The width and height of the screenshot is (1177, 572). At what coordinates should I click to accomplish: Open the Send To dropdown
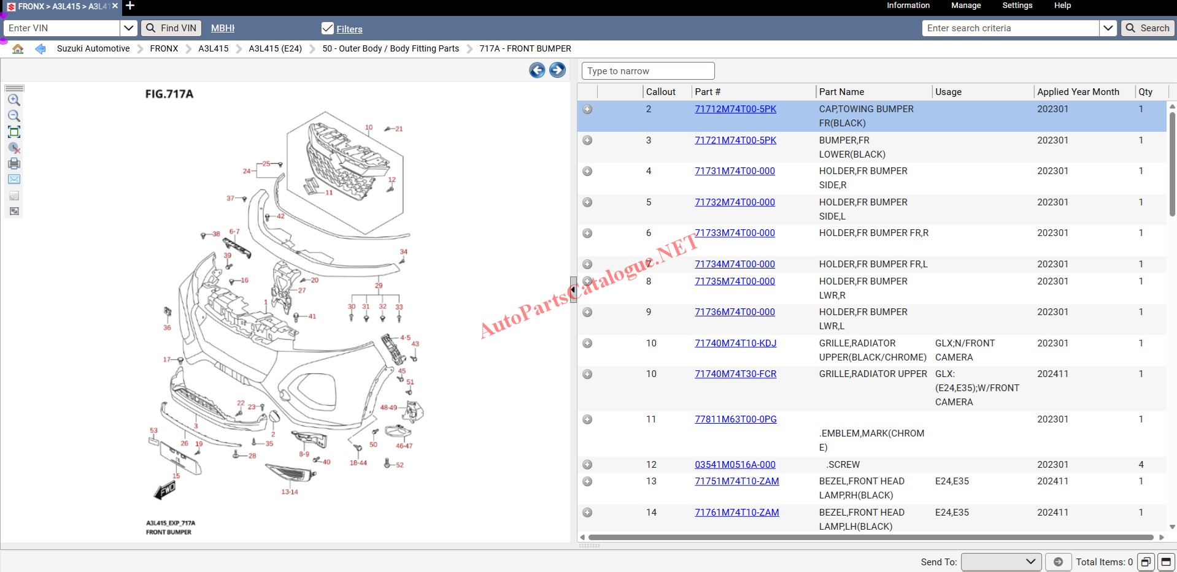(1000, 562)
